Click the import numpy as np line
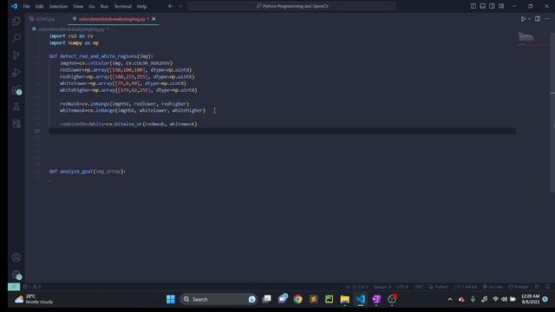 click(74, 42)
